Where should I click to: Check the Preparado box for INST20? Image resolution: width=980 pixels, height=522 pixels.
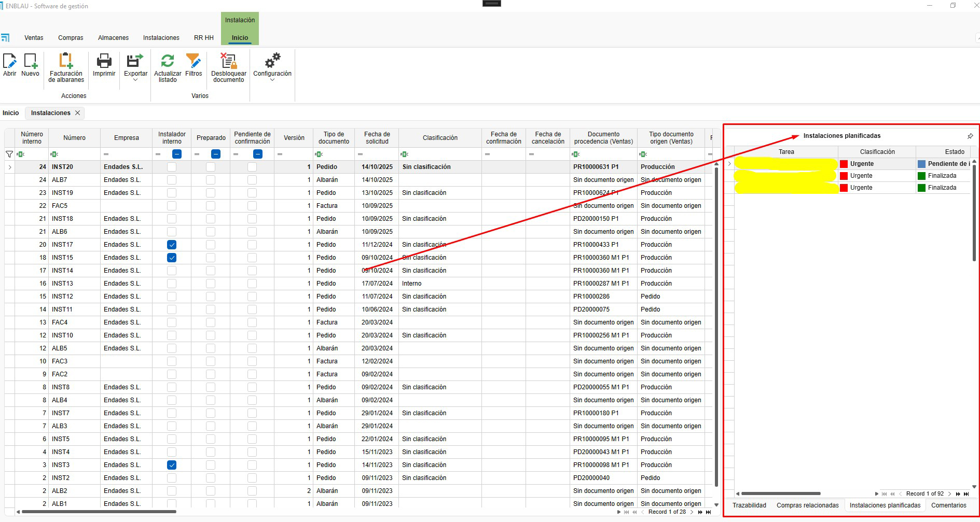[211, 167]
